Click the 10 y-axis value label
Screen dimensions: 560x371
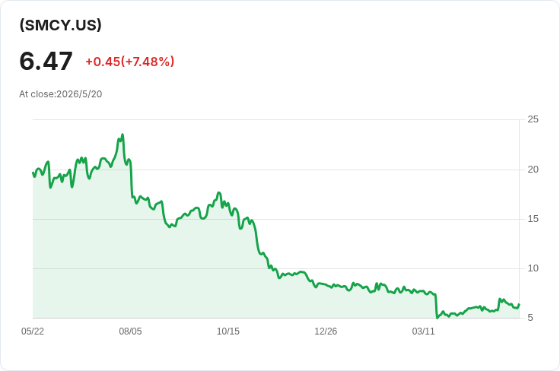533,268
